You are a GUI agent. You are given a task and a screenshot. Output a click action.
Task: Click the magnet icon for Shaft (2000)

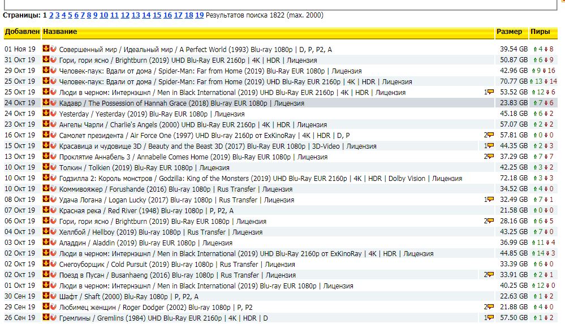pyautogui.click(x=53, y=296)
